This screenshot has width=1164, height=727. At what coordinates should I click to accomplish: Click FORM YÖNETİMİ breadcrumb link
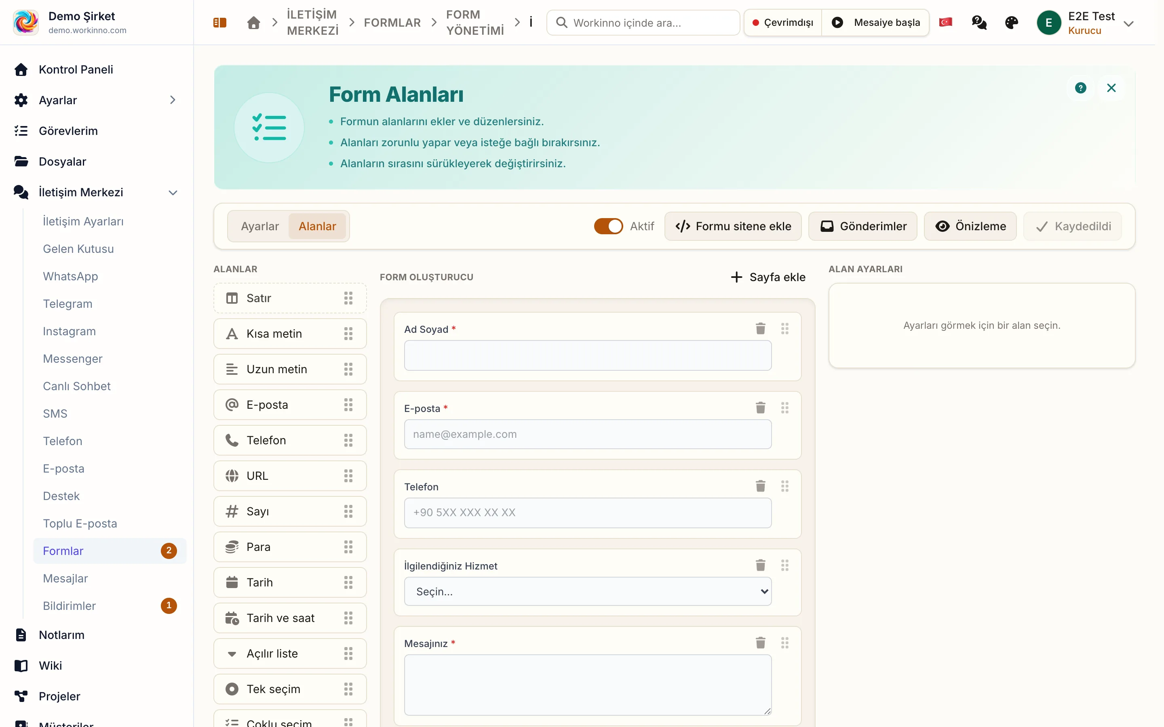click(x=475, y=23)
